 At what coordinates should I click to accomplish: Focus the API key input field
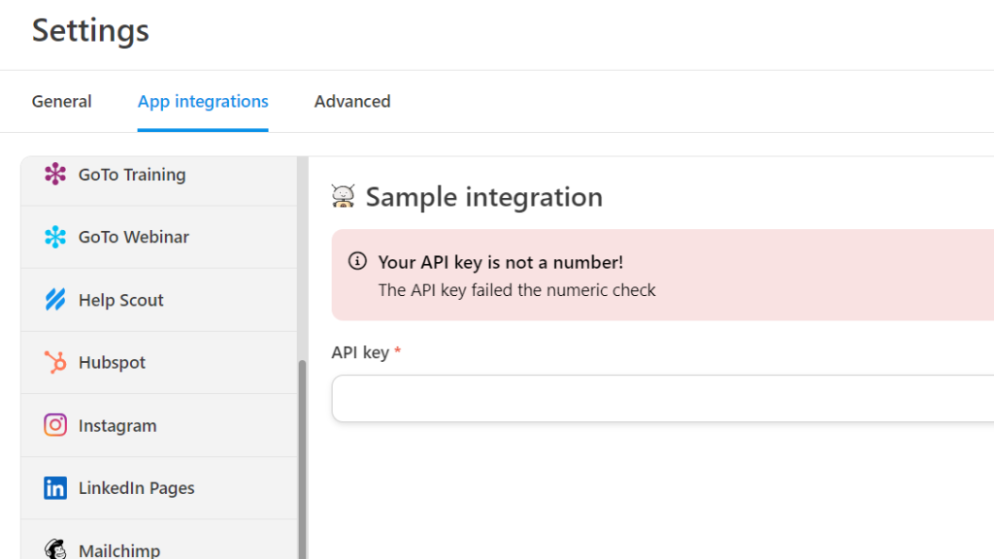click(662, 399)
